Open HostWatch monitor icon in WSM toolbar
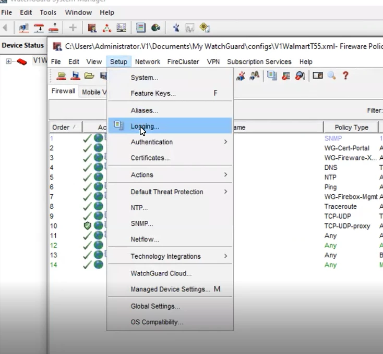383x354 pixels. click(121, 28)
